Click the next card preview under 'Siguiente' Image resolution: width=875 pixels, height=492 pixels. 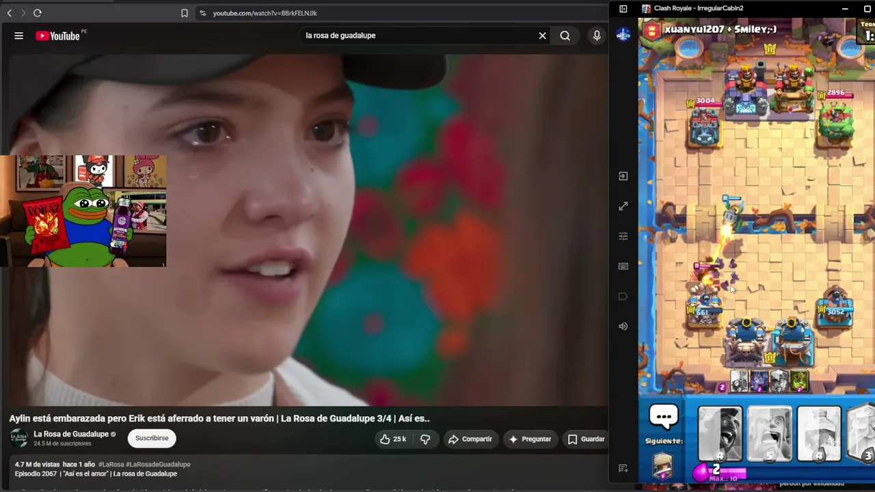(x=663, y=465)
